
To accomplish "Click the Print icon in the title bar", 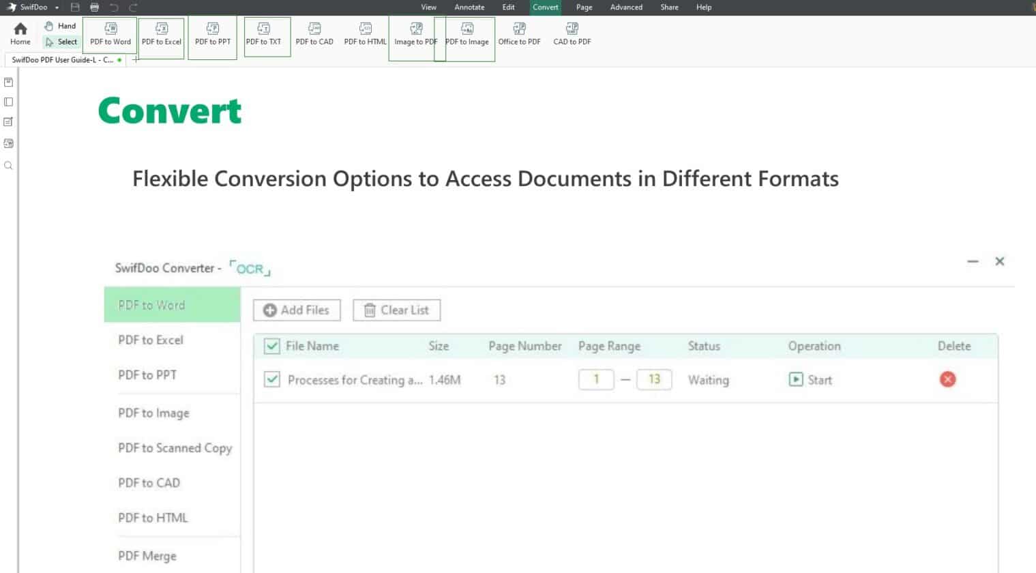I will tap(93, 7).
